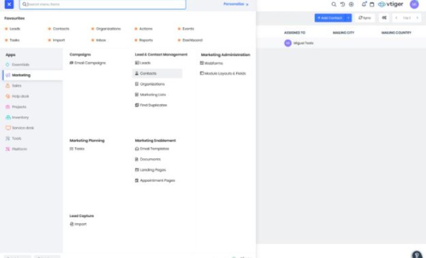Click the quick create plus icon
The height and width of the screenshot is (258, 426).
(351, 4)
